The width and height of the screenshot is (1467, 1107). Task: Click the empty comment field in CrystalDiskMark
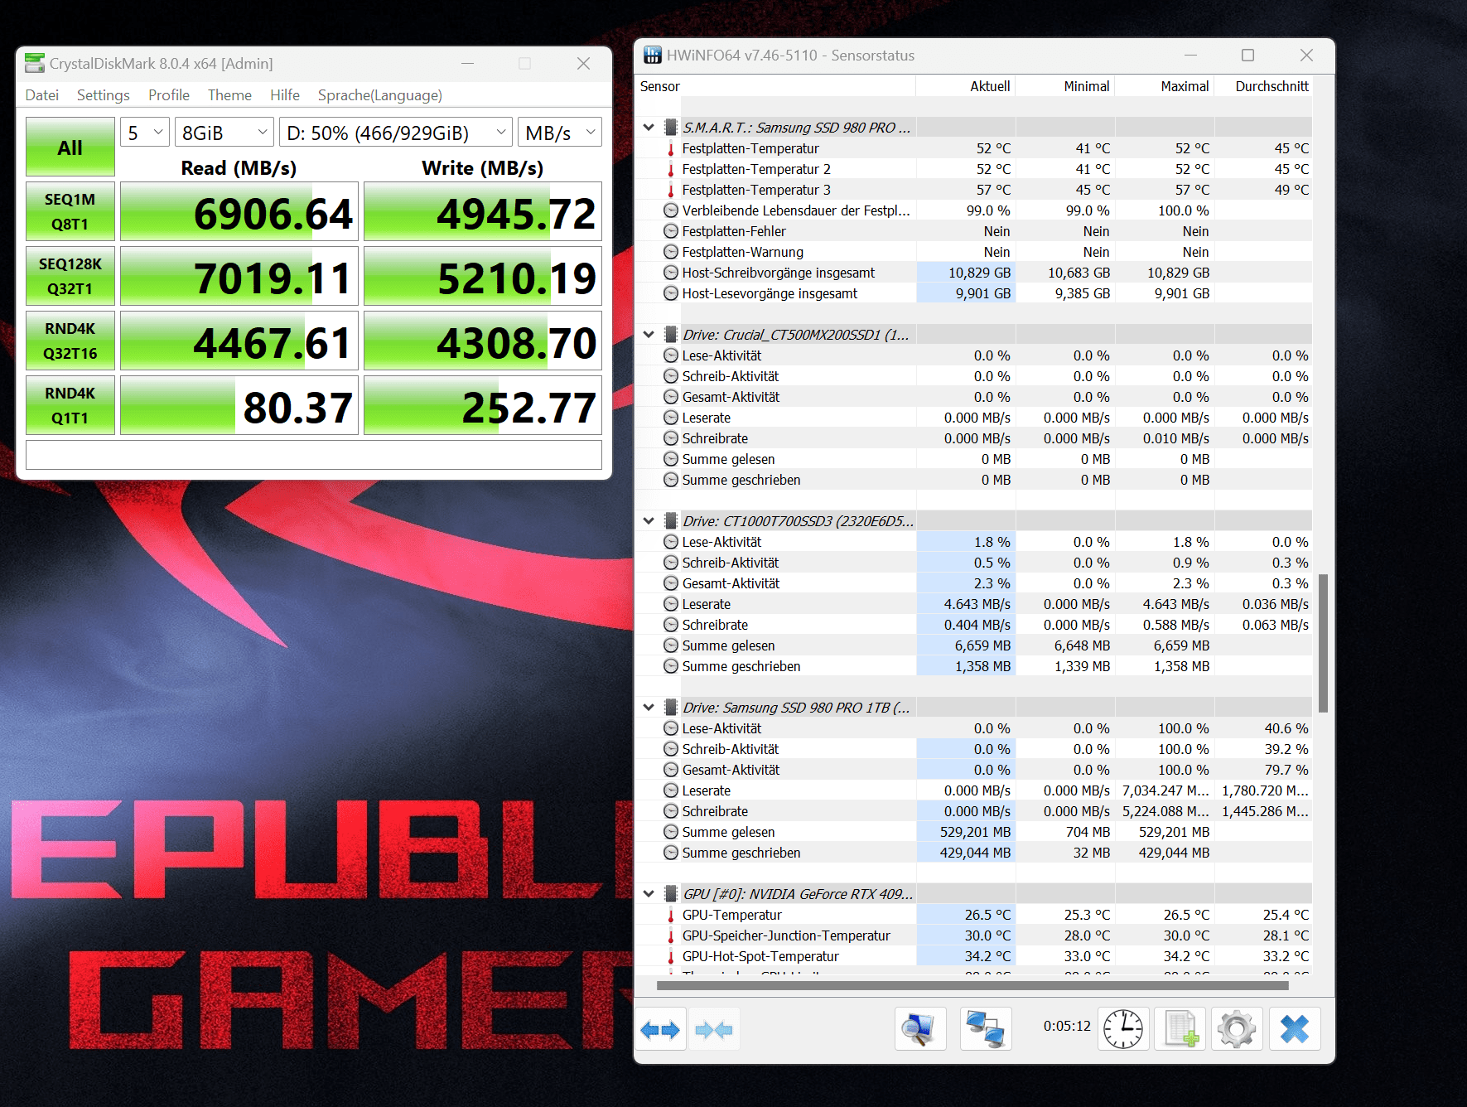[314, 455]
